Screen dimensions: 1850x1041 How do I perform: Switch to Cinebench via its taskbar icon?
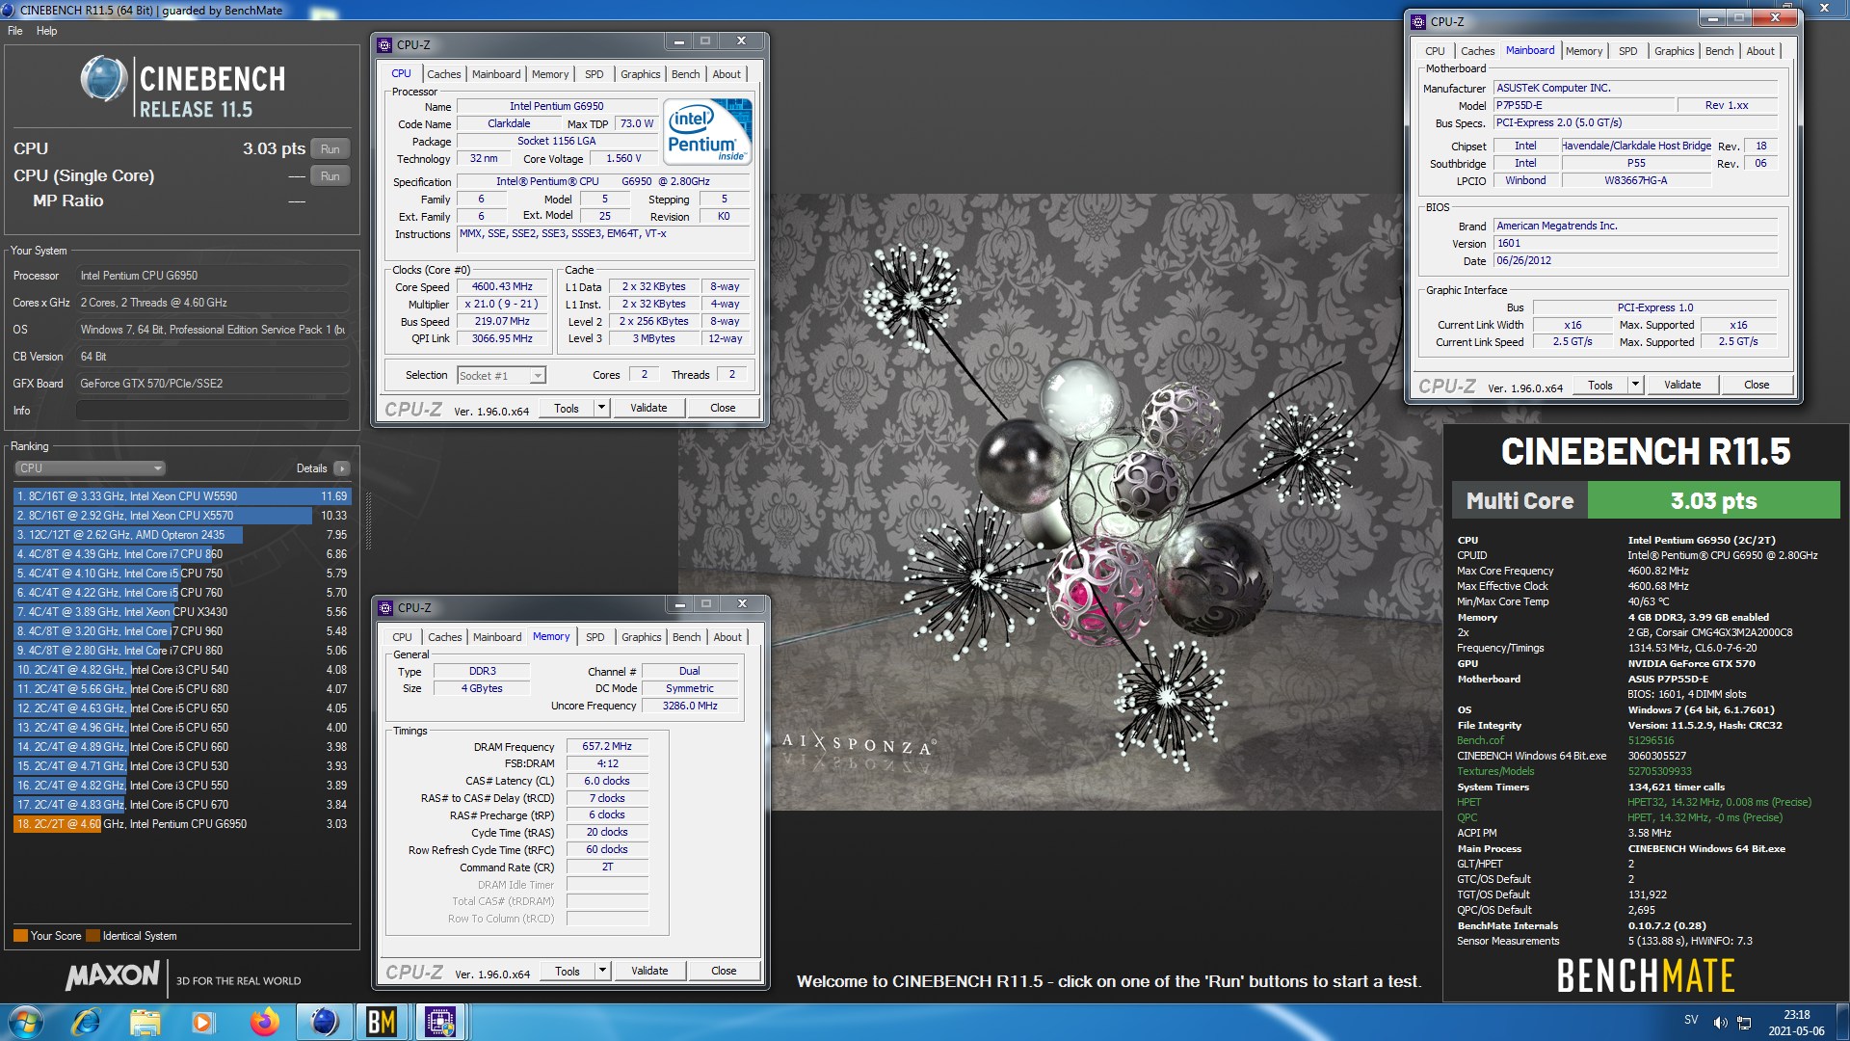[x=324, y=1022]
